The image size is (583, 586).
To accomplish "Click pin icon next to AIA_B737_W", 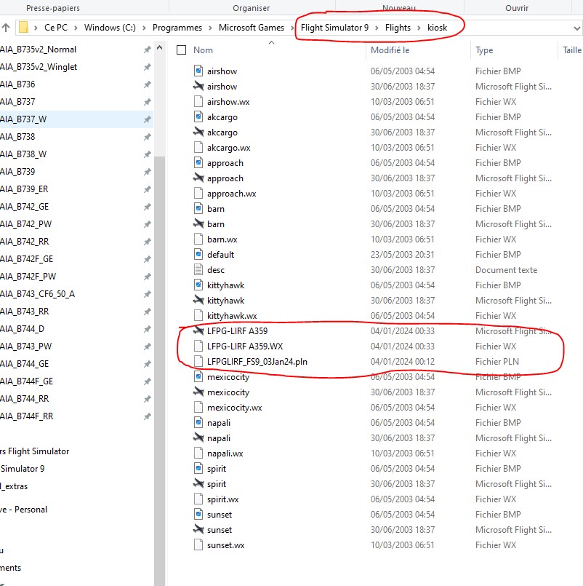I will tap(148, 119).
